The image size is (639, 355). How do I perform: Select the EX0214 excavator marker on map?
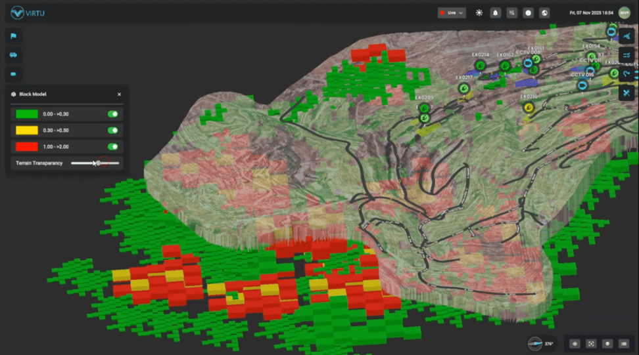pyautogui.click(x=481, y=64)
